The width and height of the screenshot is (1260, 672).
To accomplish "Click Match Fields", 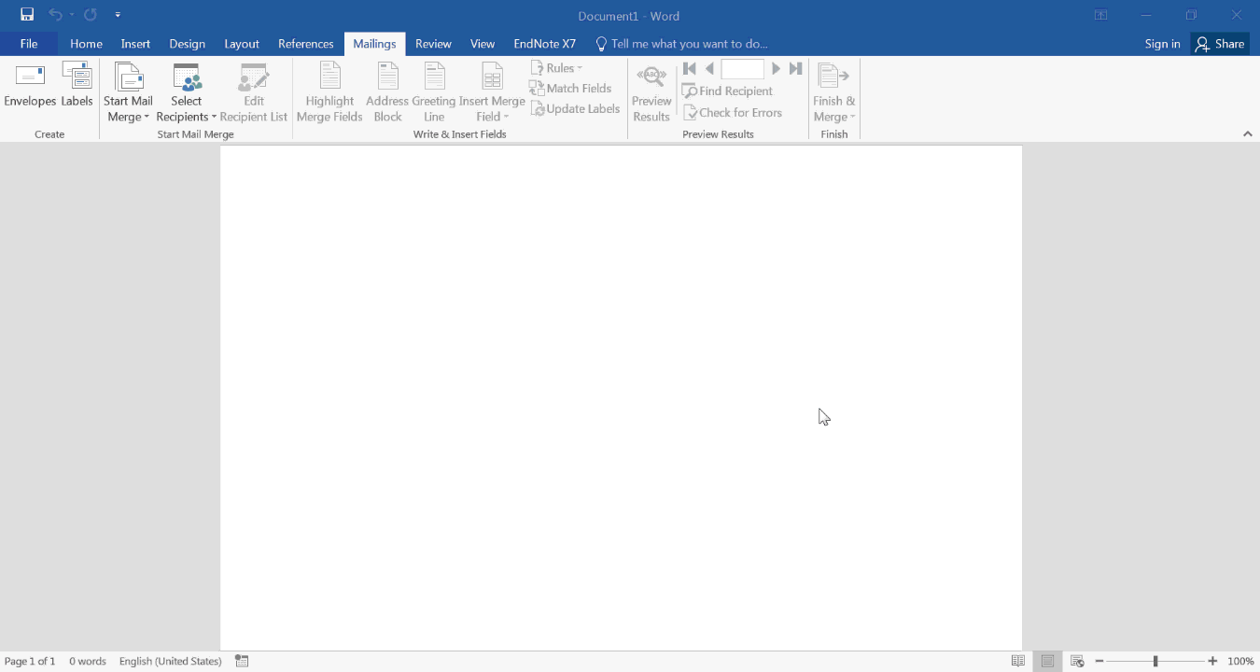I will (570, 88).
